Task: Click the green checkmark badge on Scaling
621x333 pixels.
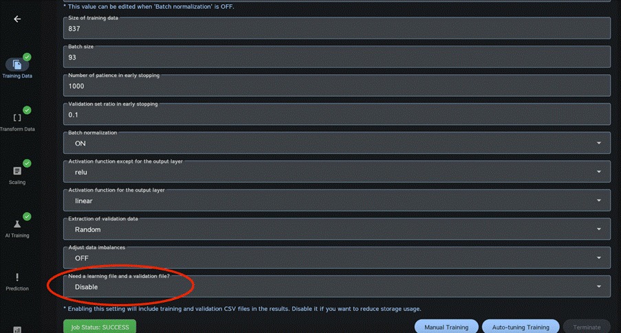Action: point(27,163)
